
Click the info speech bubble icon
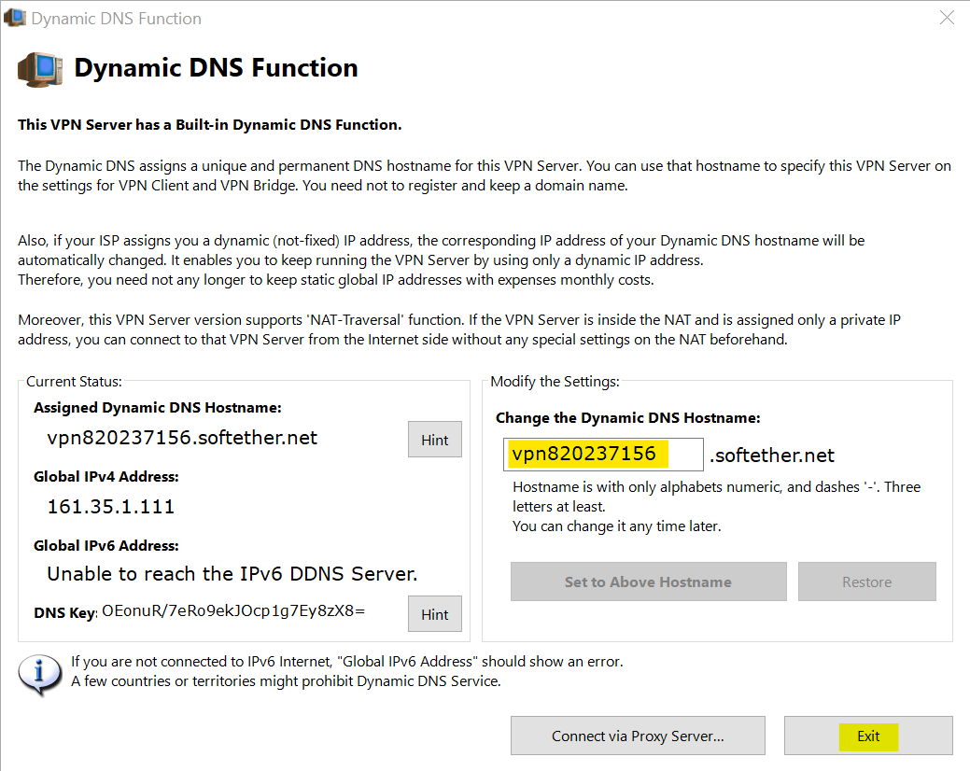40,675
